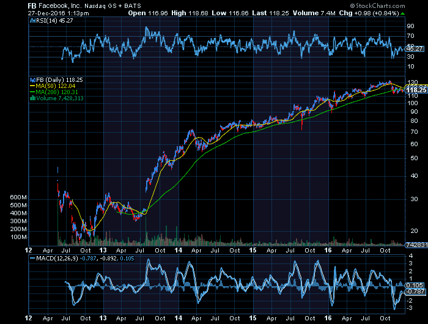Click the green up-arrow beside the Chg value
The image size is (428, 324).
(403, 13)
